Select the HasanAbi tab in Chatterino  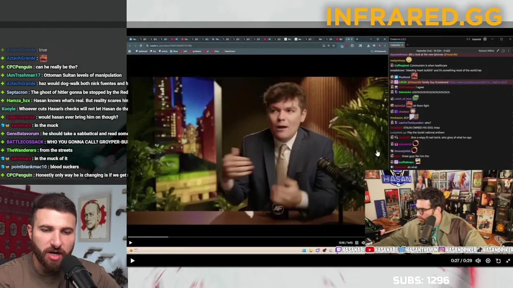click(x=396, y=45)
